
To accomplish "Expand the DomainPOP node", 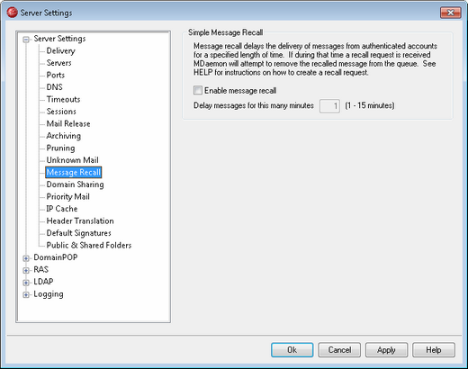I will 26,258.
